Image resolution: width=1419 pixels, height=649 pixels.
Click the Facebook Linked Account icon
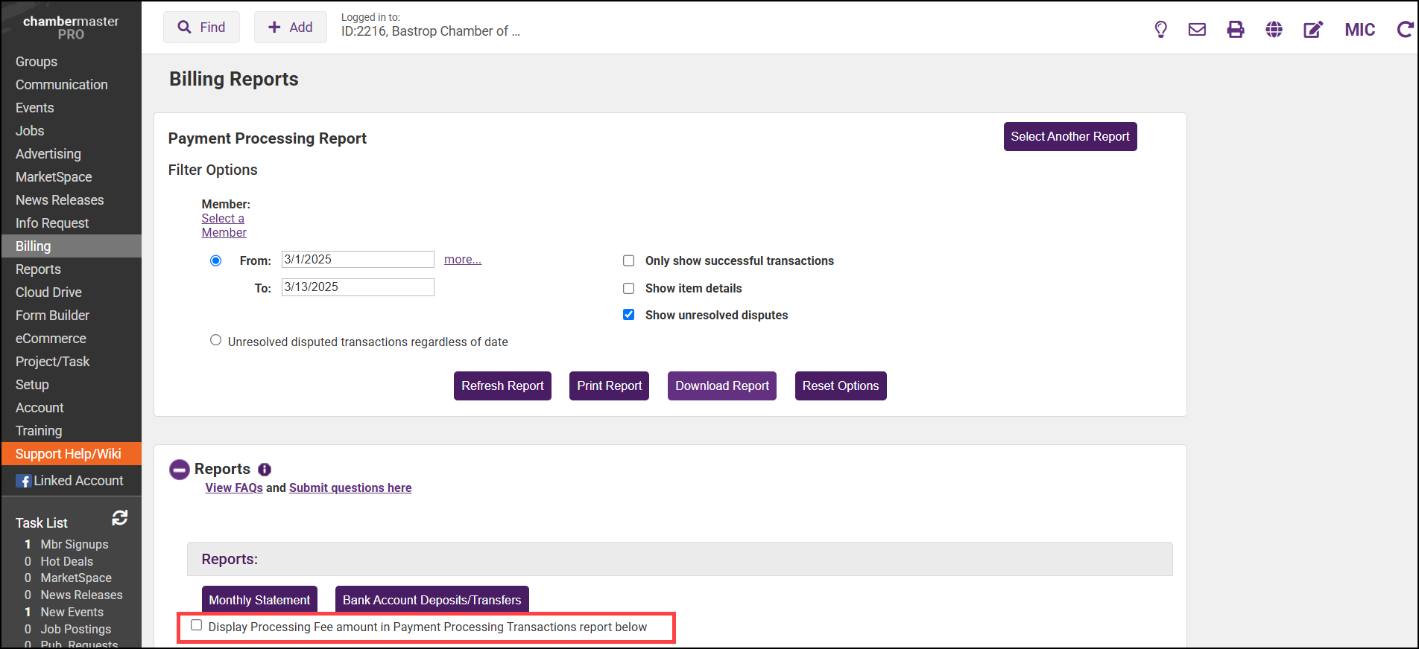(x=24, y=482)
